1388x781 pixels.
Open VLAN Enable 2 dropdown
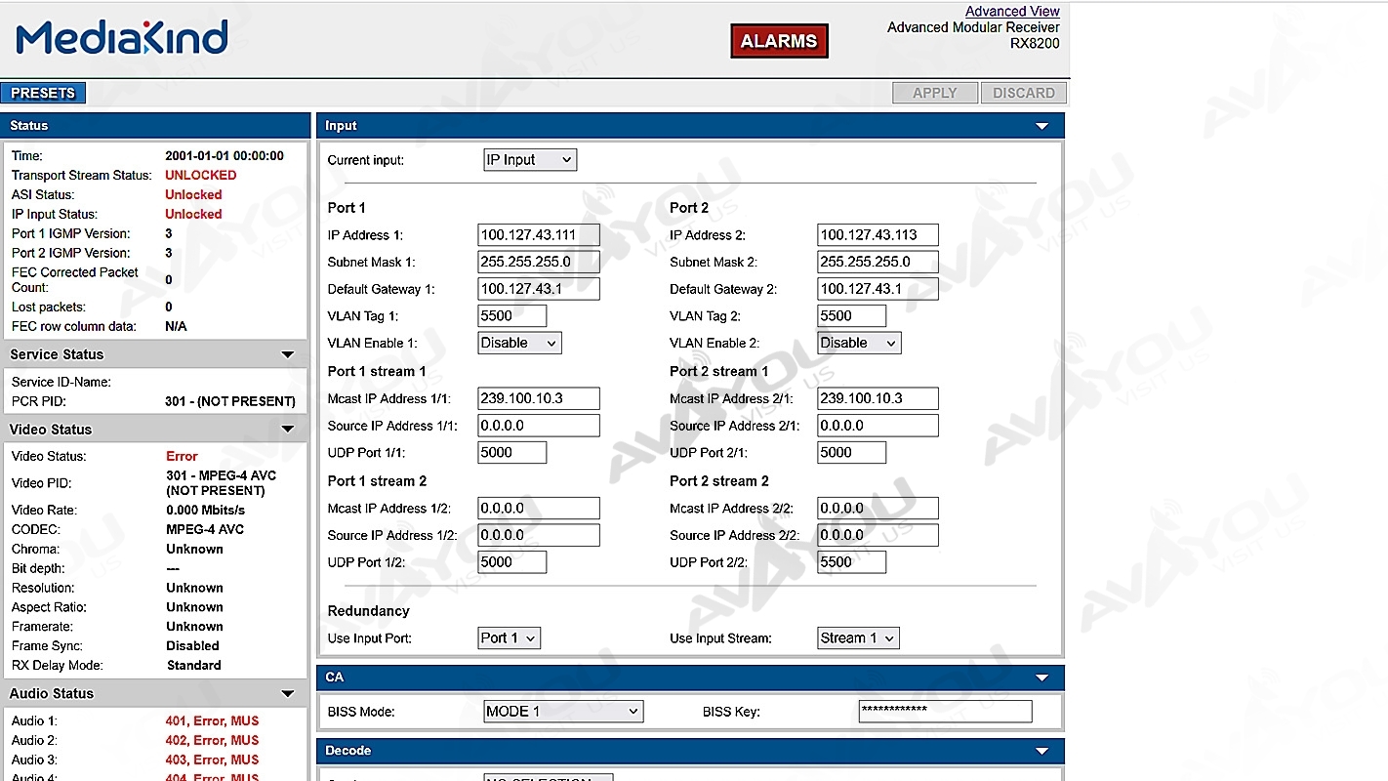[859, 344]
